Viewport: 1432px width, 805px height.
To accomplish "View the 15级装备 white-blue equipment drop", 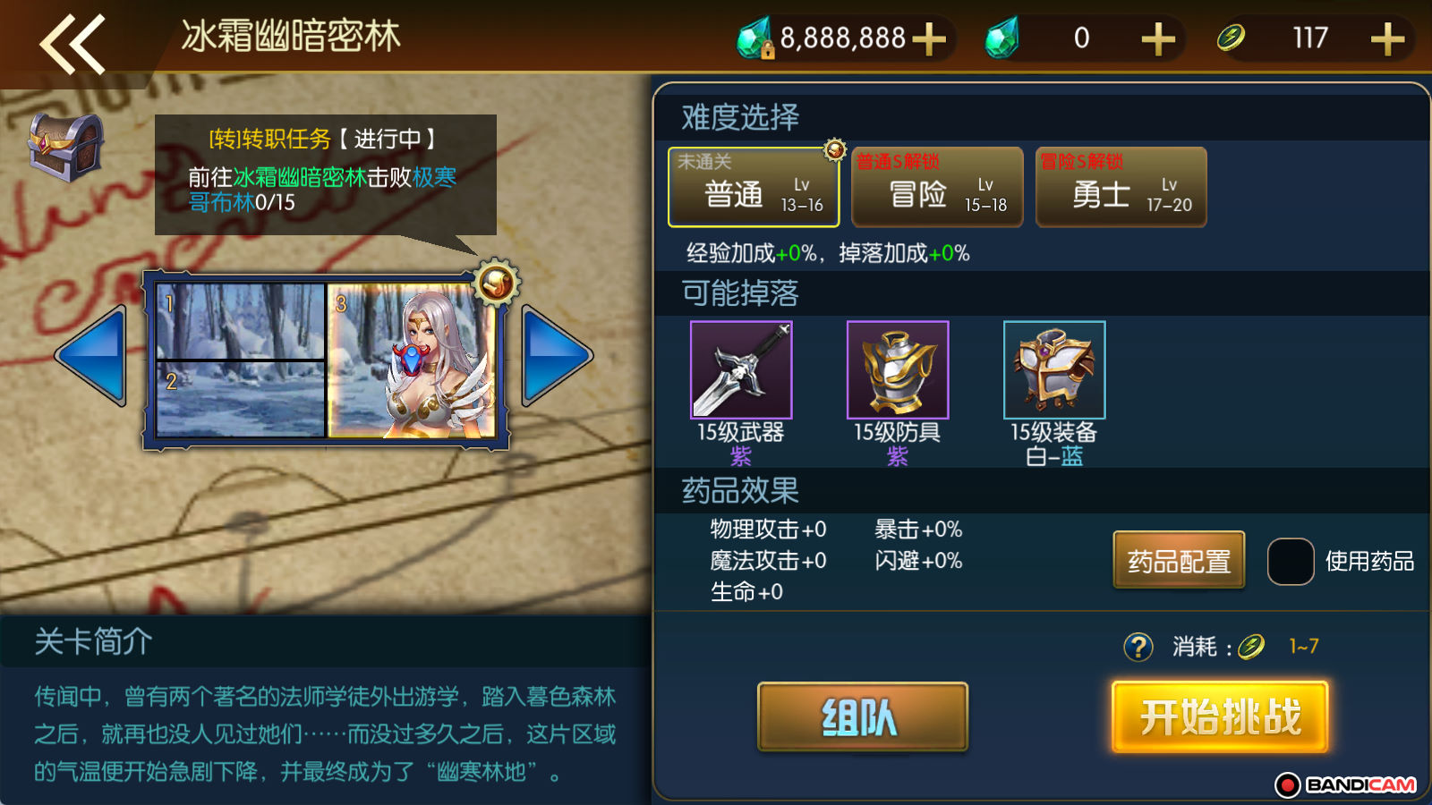I will [x=1054, y=369].
